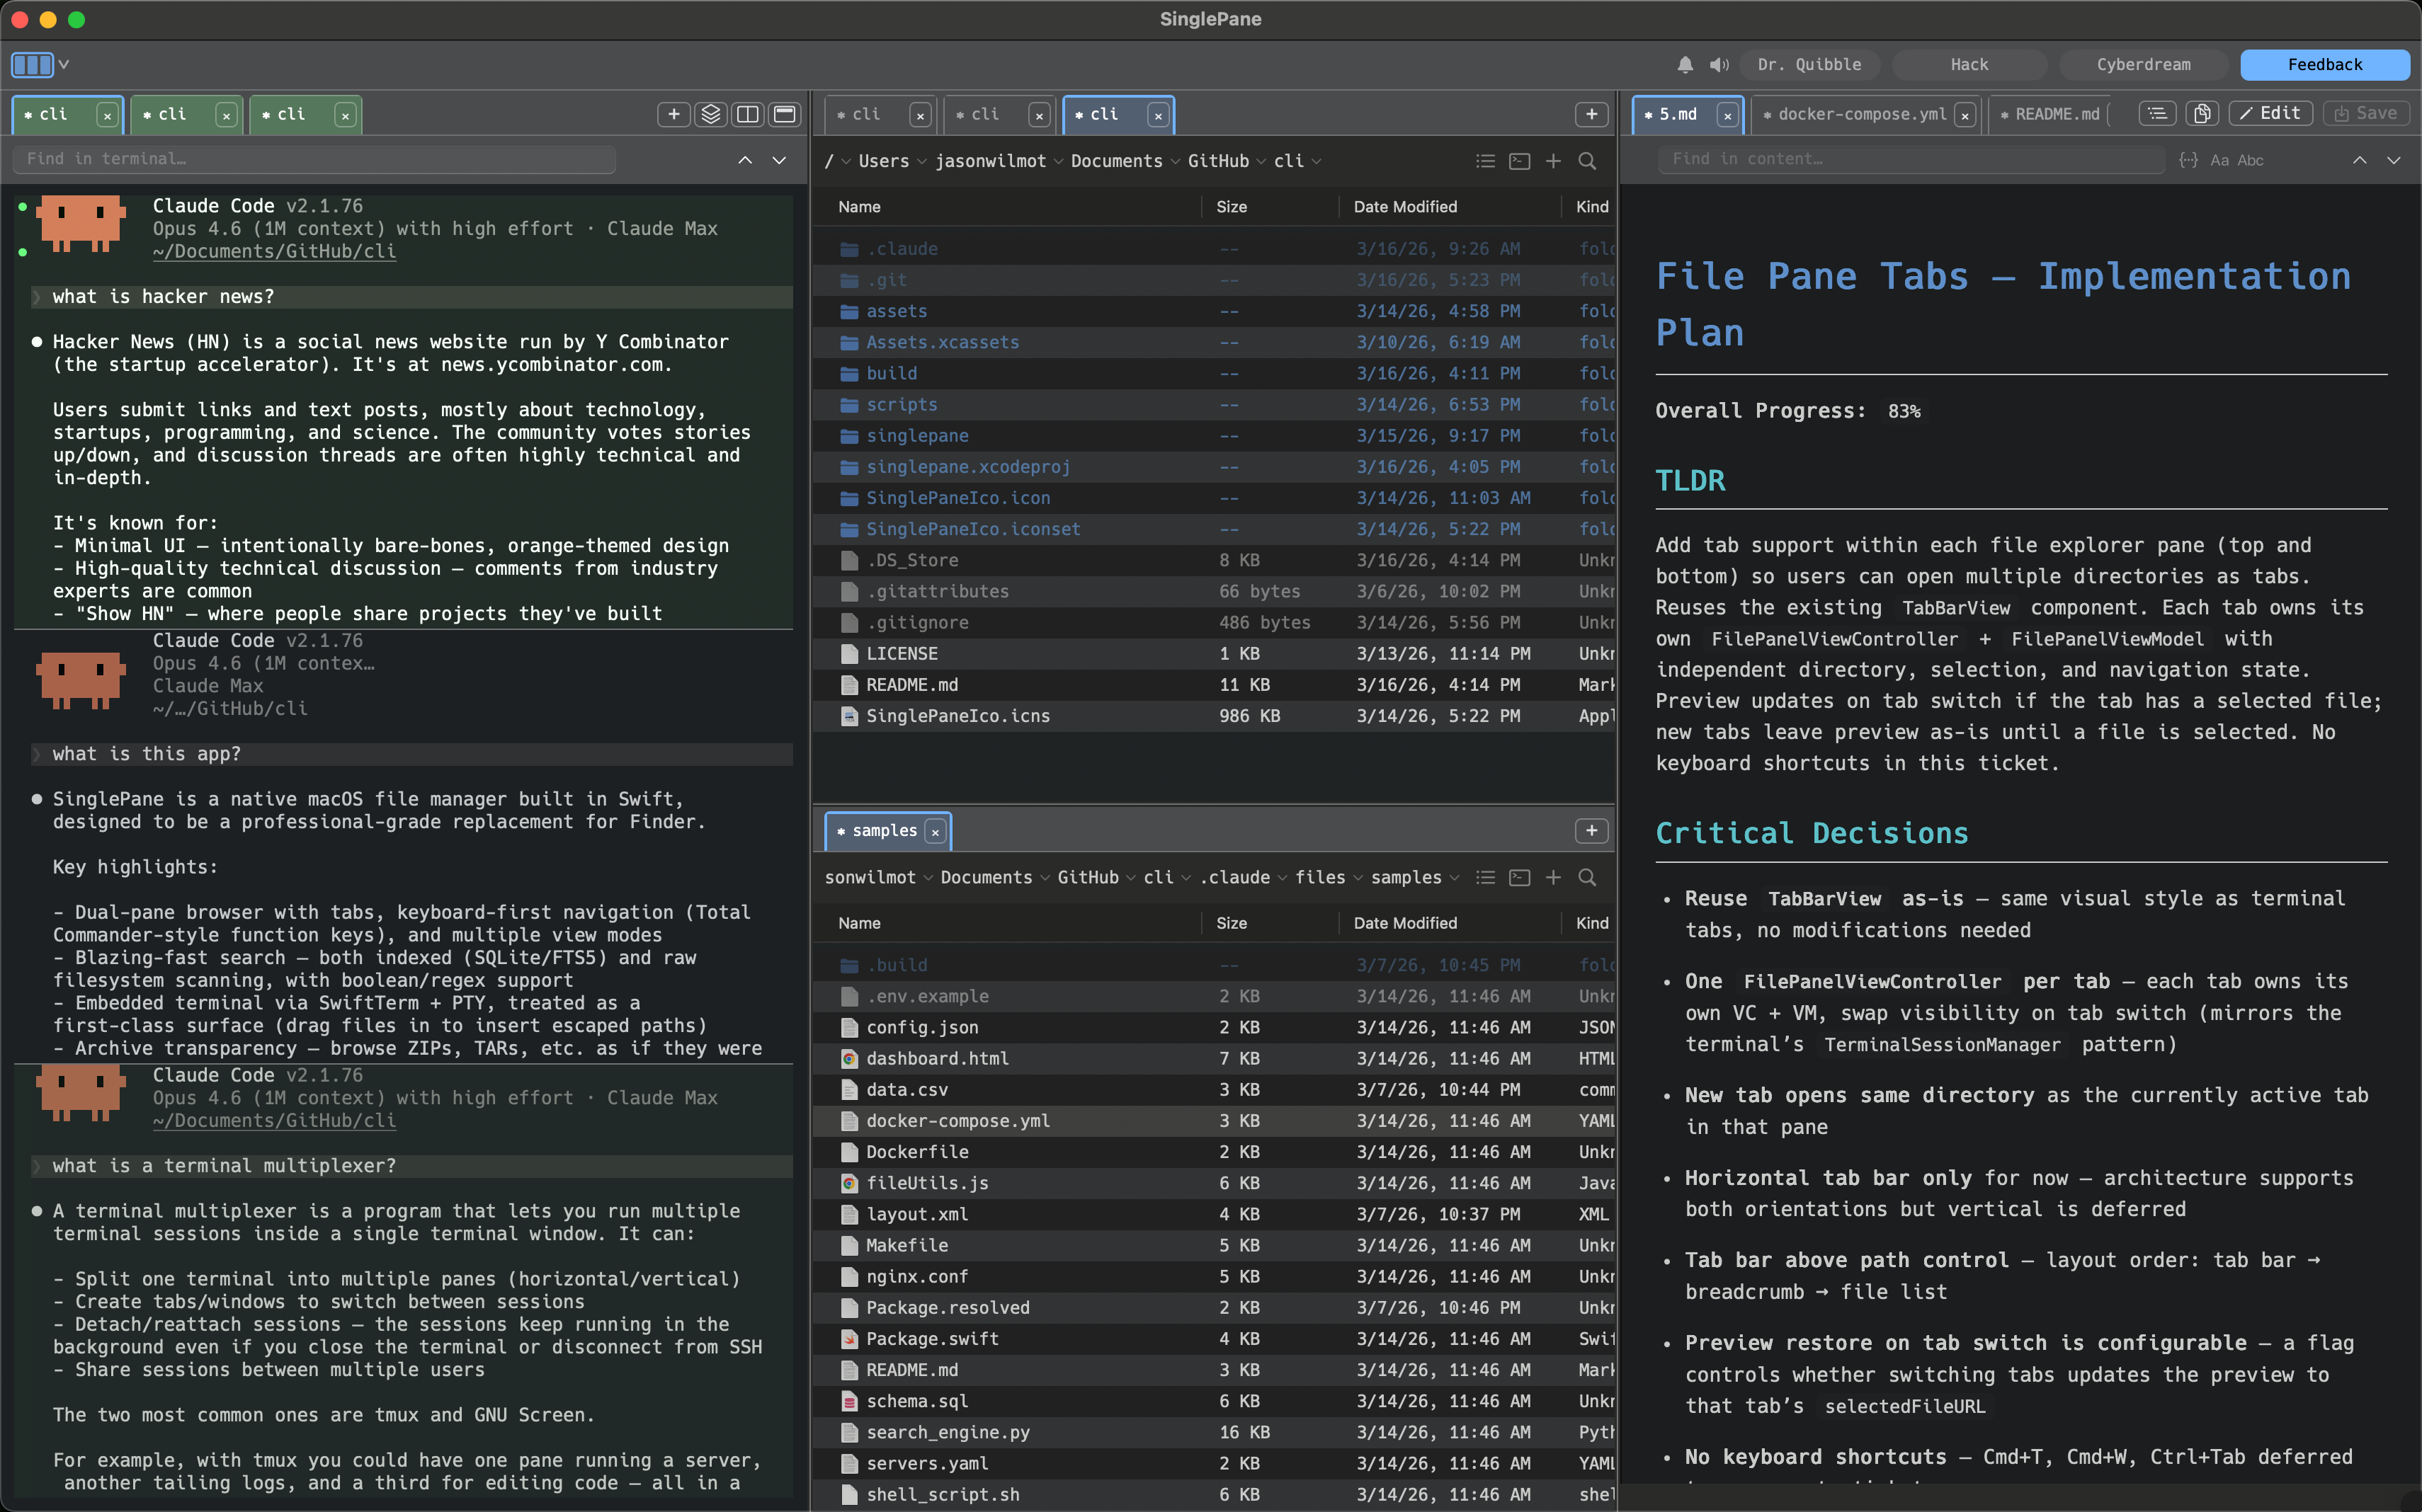Go to previous content search match
Screen dimensions: 2422x1512
click(x=2359, y=160)
